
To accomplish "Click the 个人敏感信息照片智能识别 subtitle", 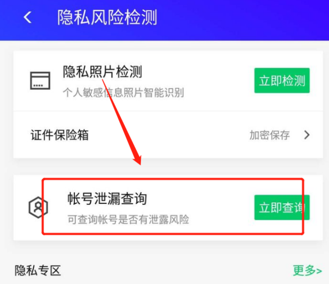I will [123, 92].
